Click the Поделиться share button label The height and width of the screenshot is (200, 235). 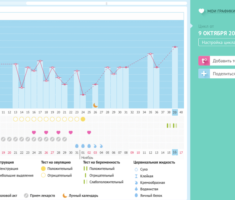(224, 74)
